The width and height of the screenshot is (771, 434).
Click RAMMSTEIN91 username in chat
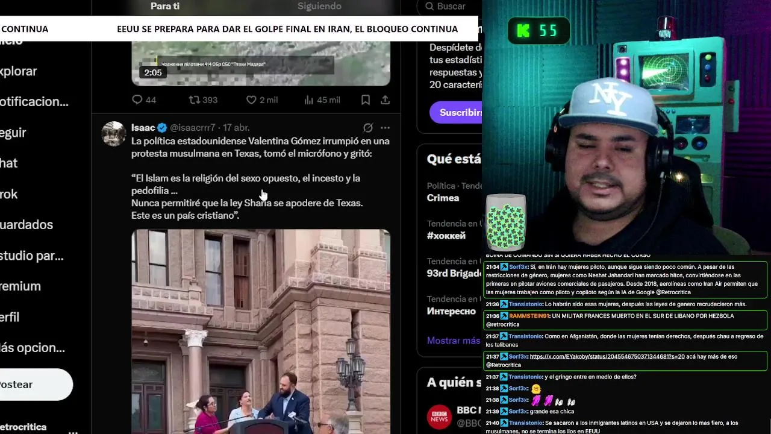pyautogui.click(x=529, y=316)
